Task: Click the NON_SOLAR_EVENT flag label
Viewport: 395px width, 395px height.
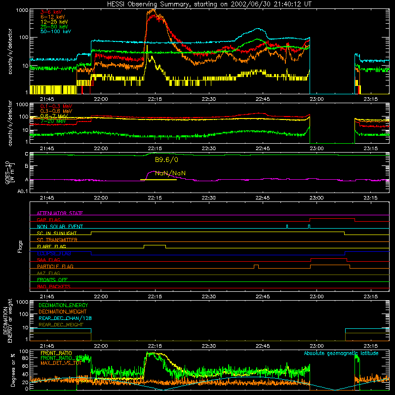Action: (60, 227)
